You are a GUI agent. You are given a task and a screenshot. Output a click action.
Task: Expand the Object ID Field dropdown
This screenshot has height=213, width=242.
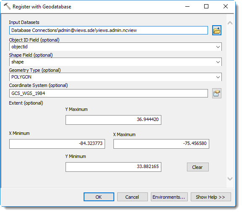point(218,47)
